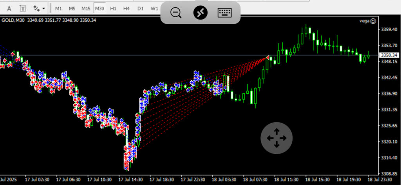
Task: Click the zoom out magnifier icon
Action: tap(176, 13)
